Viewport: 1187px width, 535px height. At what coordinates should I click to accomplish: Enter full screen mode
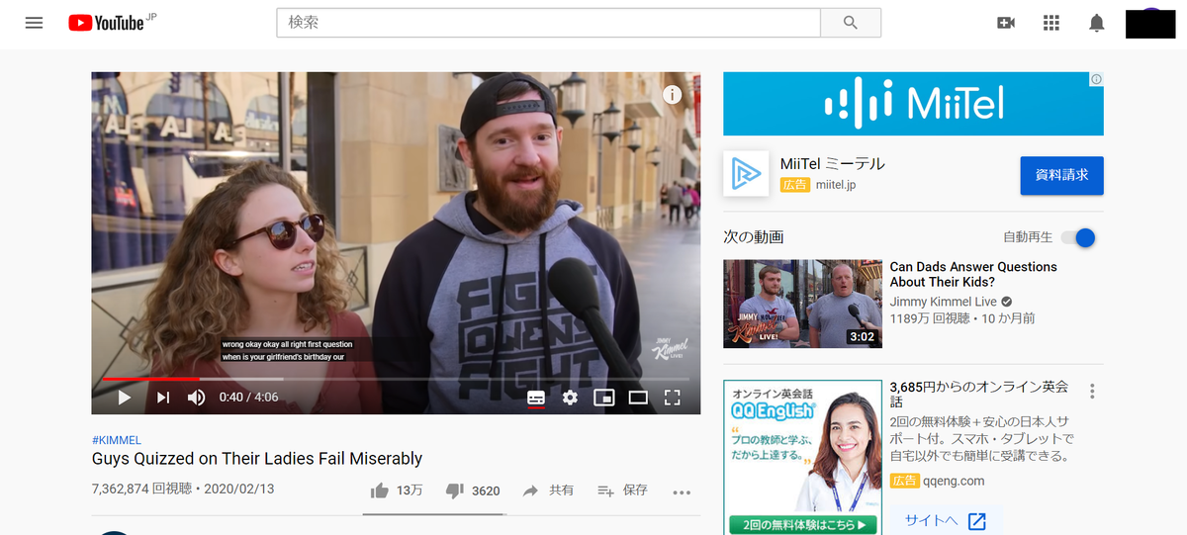pos(673,398)
